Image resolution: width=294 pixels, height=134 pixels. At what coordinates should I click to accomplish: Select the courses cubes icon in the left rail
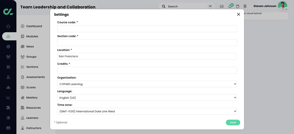[8, 36]
